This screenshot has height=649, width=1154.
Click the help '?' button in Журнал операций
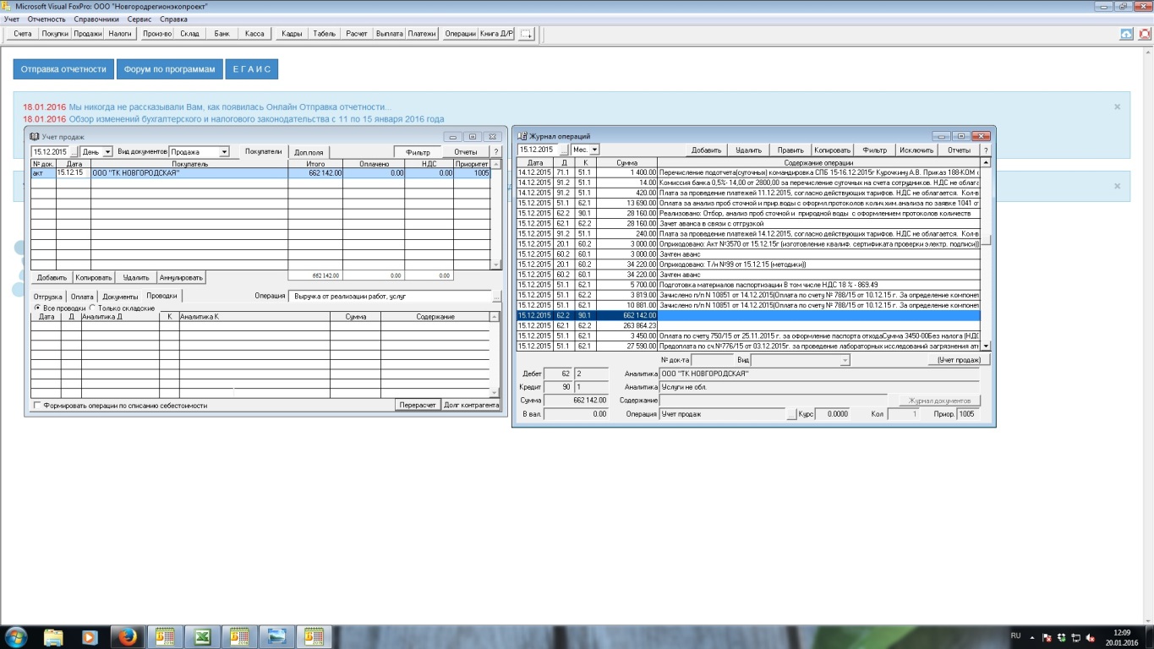pyautogui.click(x=985, y=150)
